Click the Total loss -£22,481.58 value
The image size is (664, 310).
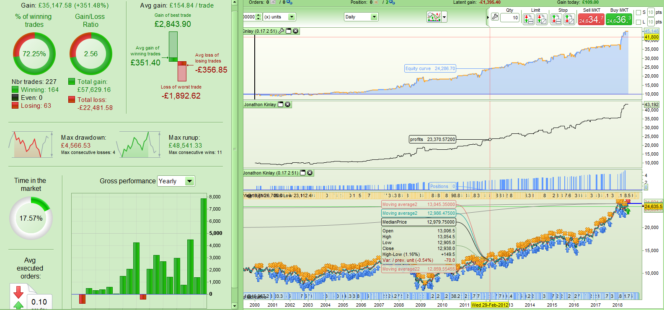(95, 108)
